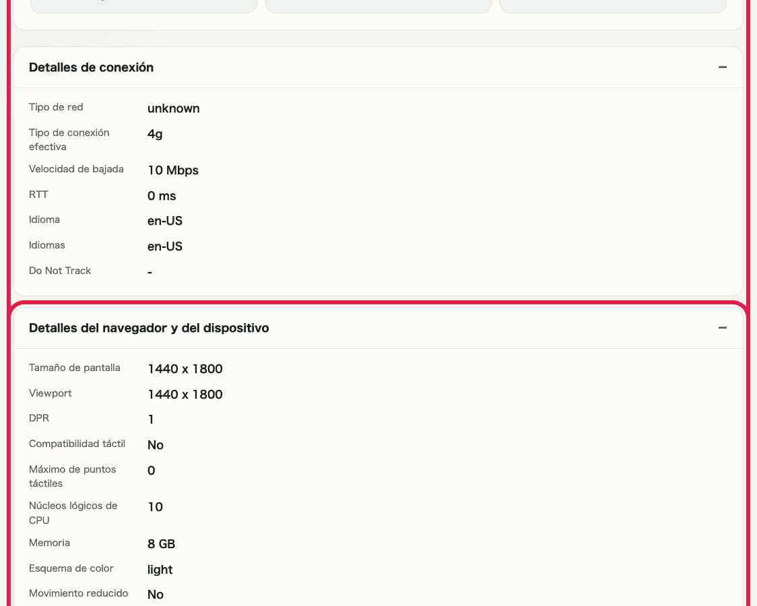Click the '0 ms' RTT value
Image resolution: width=757 pixels, height=606 pixels.
click(x=162, y=196)
